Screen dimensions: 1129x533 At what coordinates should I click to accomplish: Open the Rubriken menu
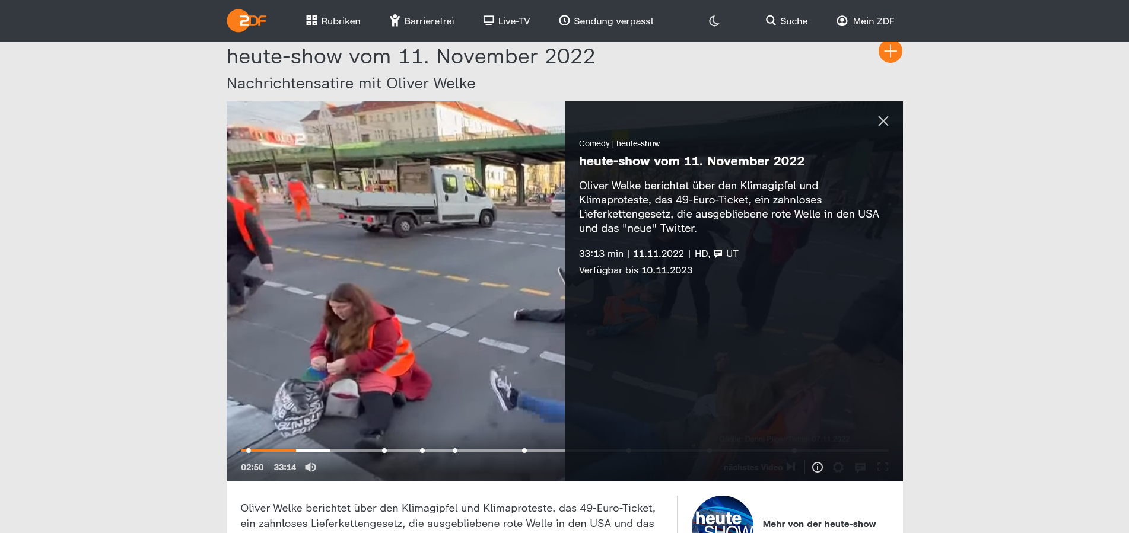point(333,21)
